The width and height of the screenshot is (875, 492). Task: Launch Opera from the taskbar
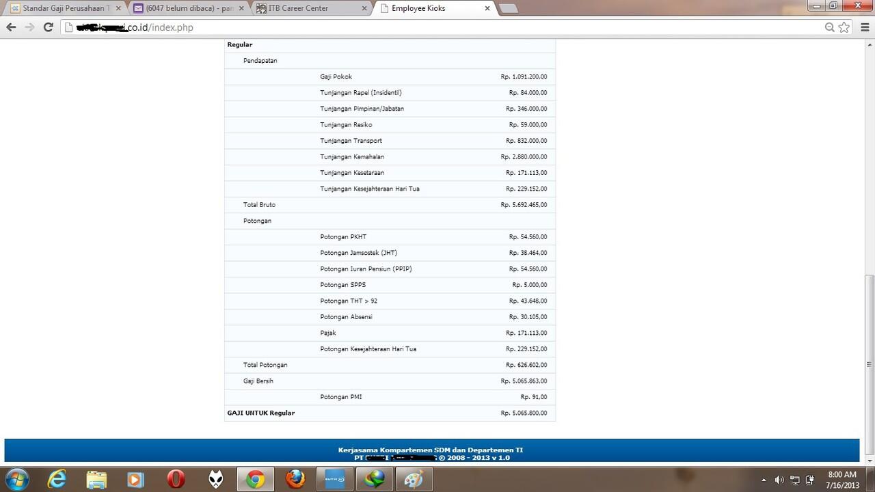coord(176,479)
